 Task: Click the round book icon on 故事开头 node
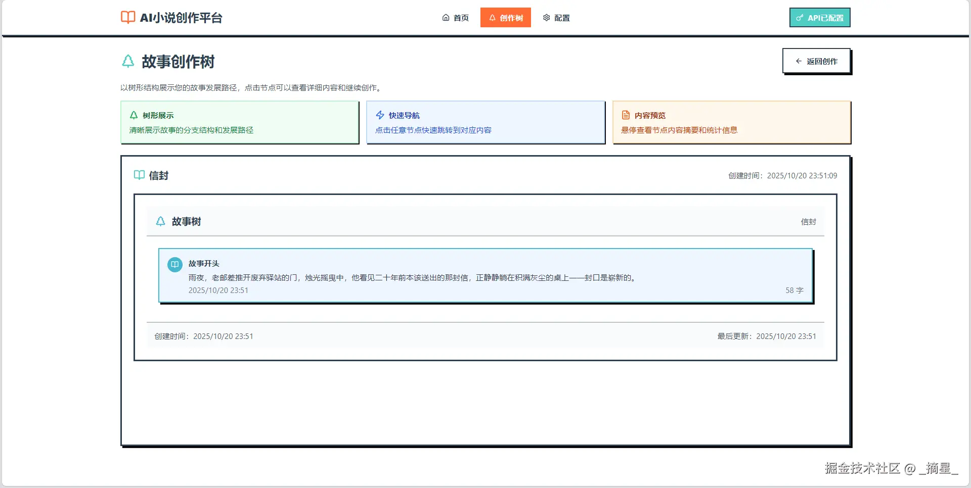[175, 264]
